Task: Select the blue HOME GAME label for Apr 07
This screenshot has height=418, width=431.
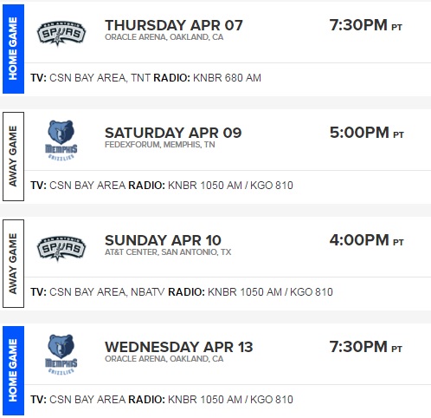Action: (x=13, y=49)
